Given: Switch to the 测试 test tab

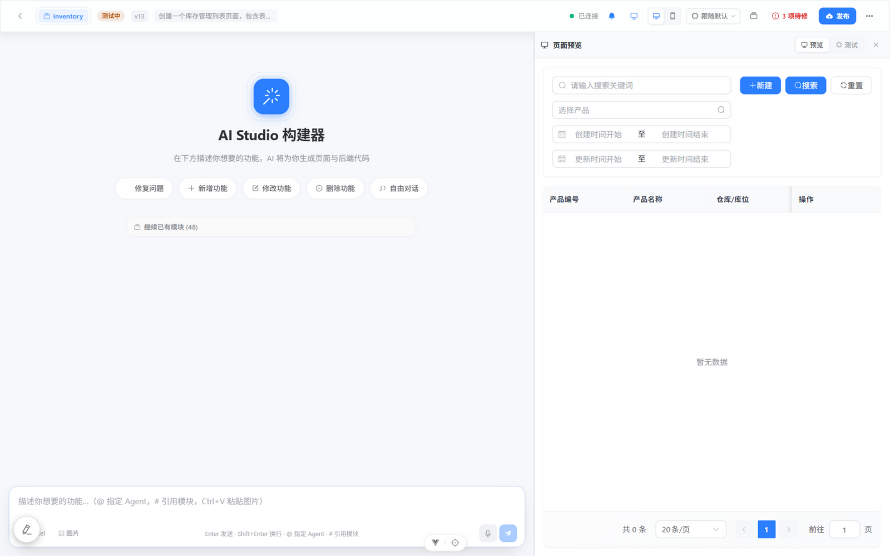Looking at the screenshot, I should 847,45.
